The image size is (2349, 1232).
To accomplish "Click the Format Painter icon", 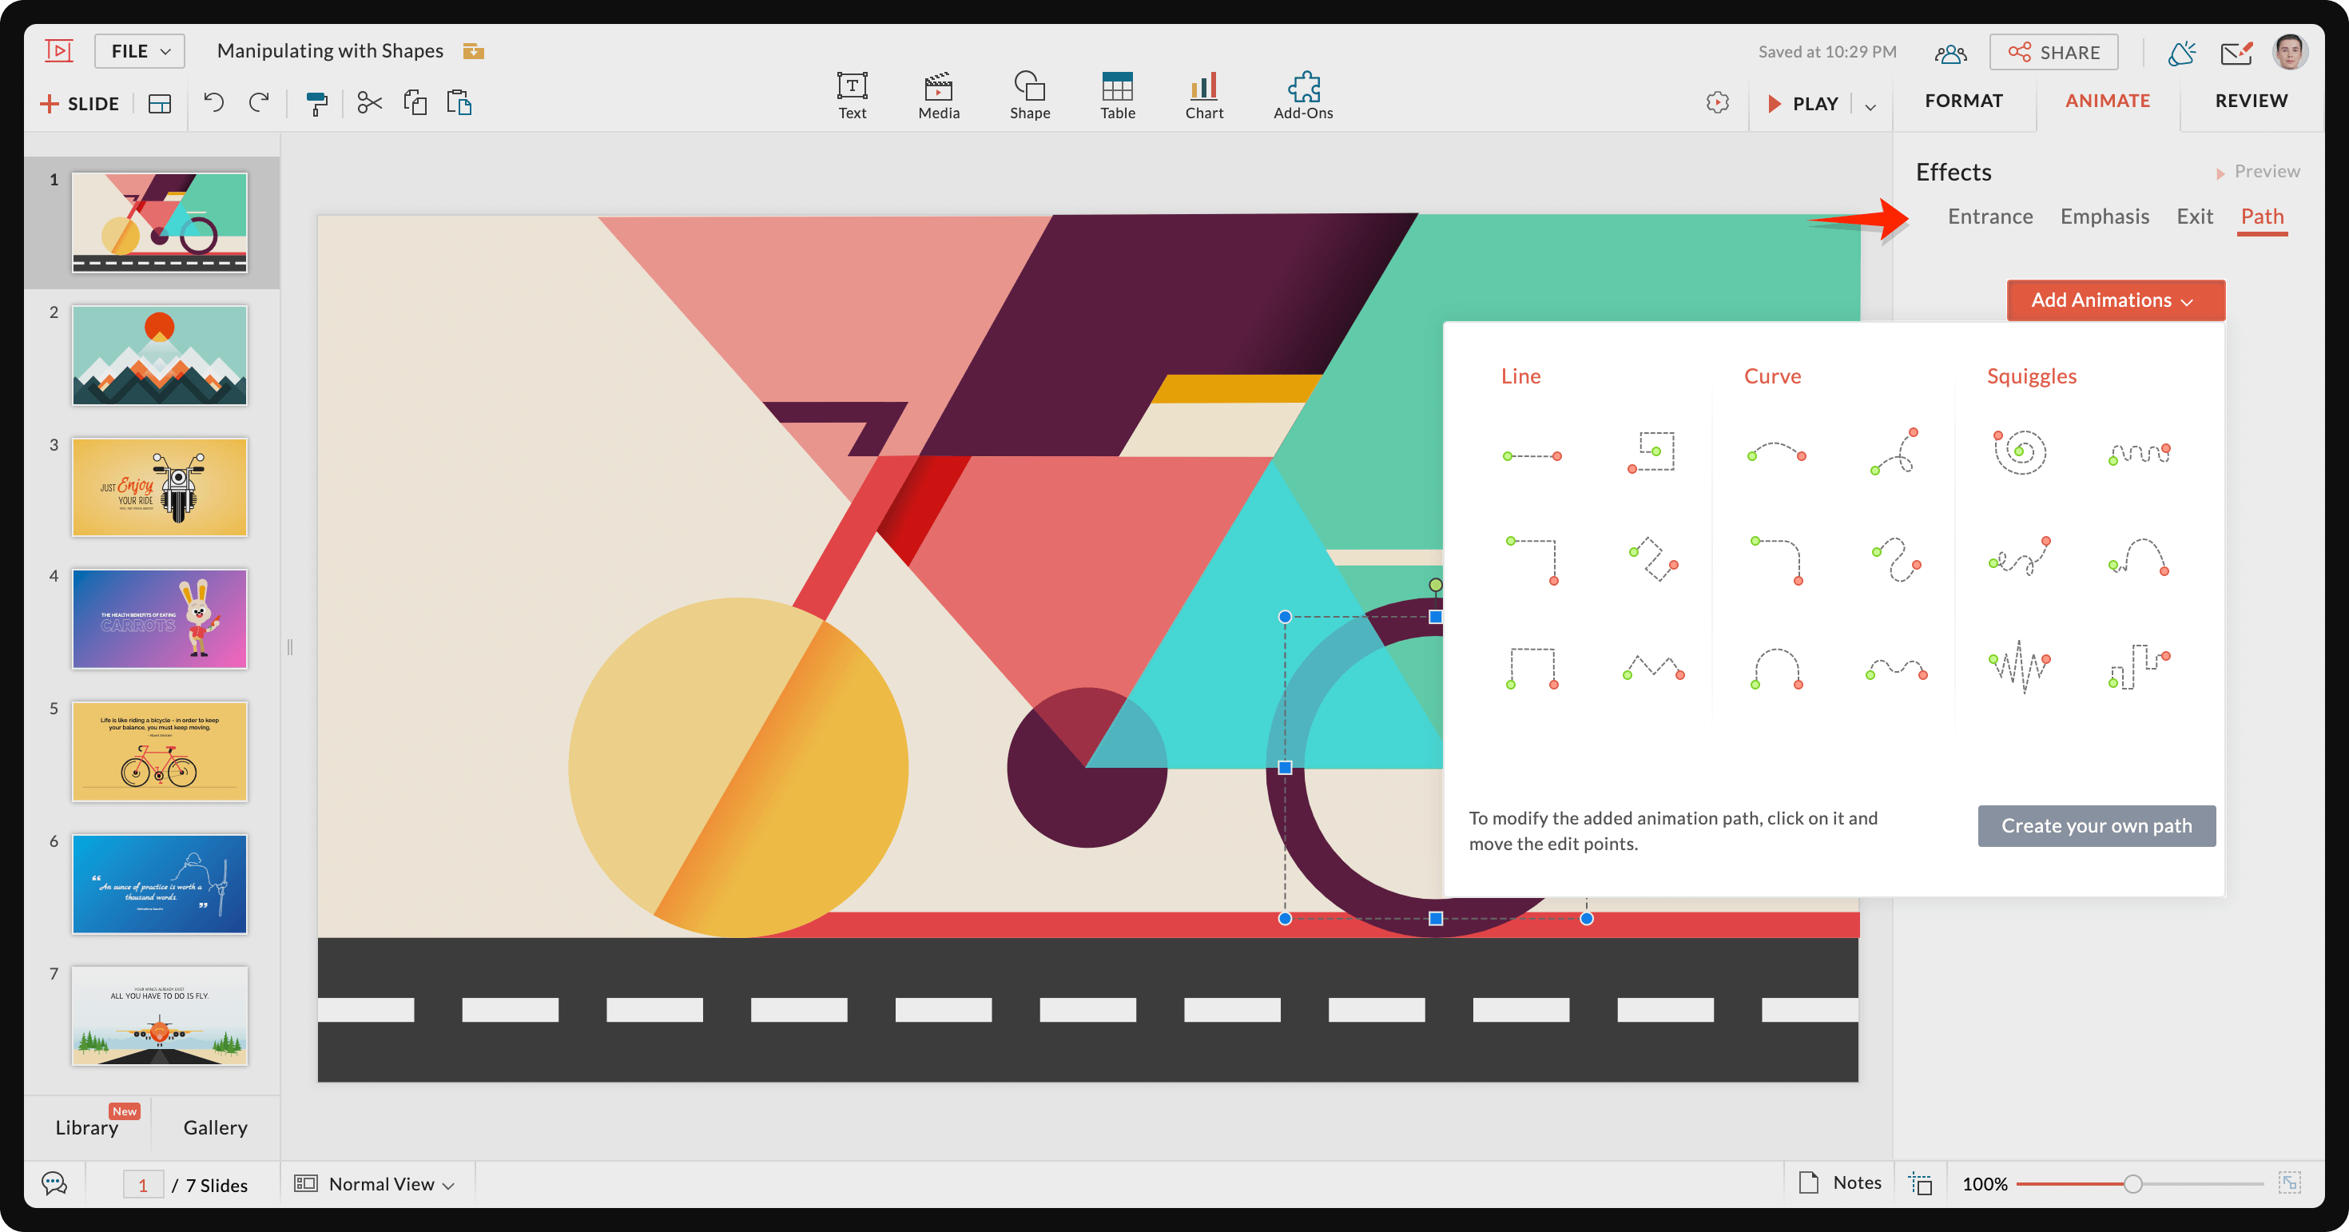I will point(316,103).
